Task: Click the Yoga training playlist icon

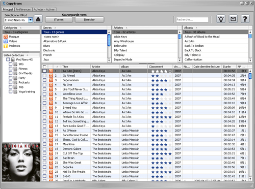Action: tap(15, 91)
